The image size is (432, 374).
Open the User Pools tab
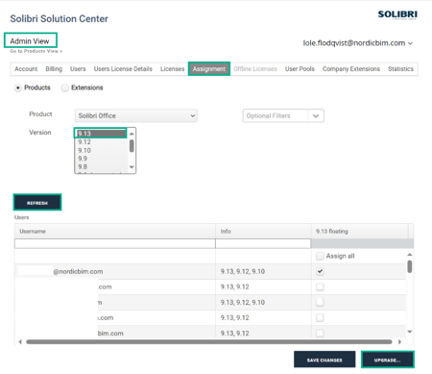coord(300,69)
